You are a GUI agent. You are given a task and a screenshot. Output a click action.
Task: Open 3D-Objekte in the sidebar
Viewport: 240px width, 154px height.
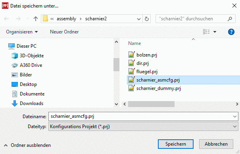point(32,56)
